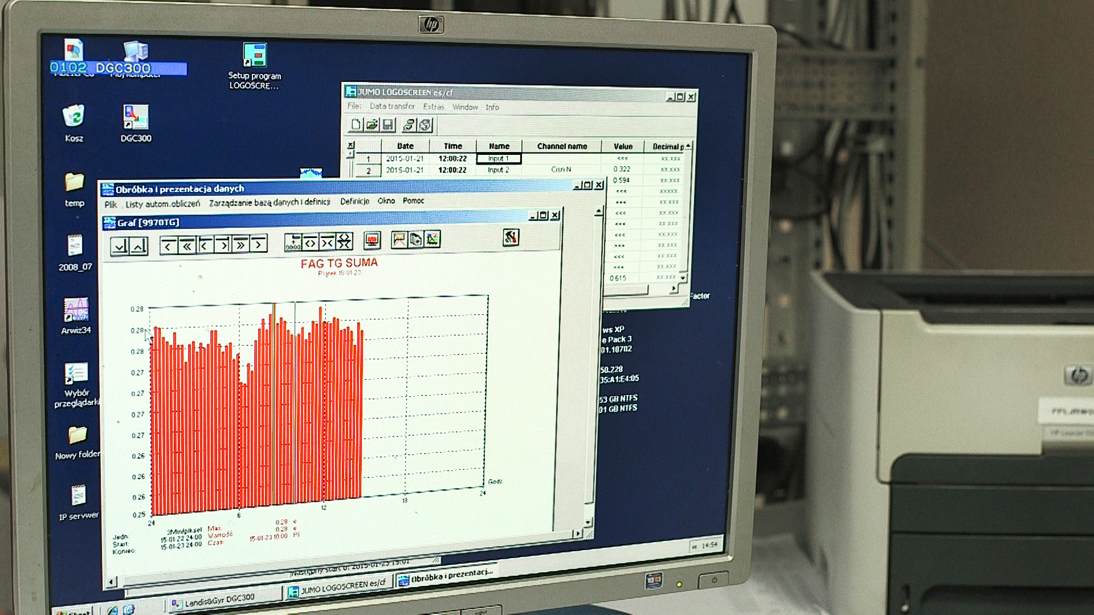The image size is (1094, 615).
Task: Open the Extras menu in JUMO
Action: pos(433,106)
